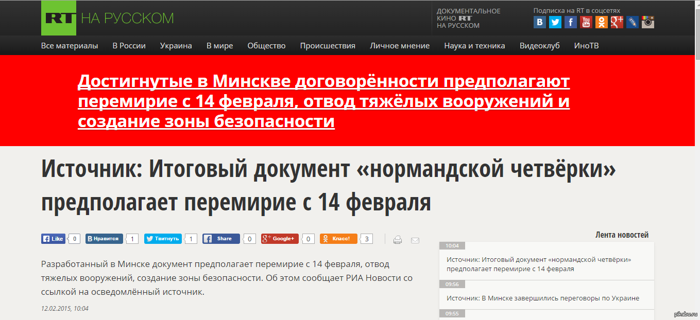The width and height of the screenshot is (700, 320).
Task: Open RT's Twitter page icon in header
Action: pos(555,22)
